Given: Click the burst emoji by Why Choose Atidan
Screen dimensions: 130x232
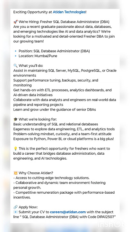Looking at the screenshot, I should tap(15, 173).
